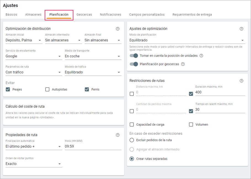Disable Tomar en cuenta la posición de unidades
251x179 pixels.
tap(134, 56)
